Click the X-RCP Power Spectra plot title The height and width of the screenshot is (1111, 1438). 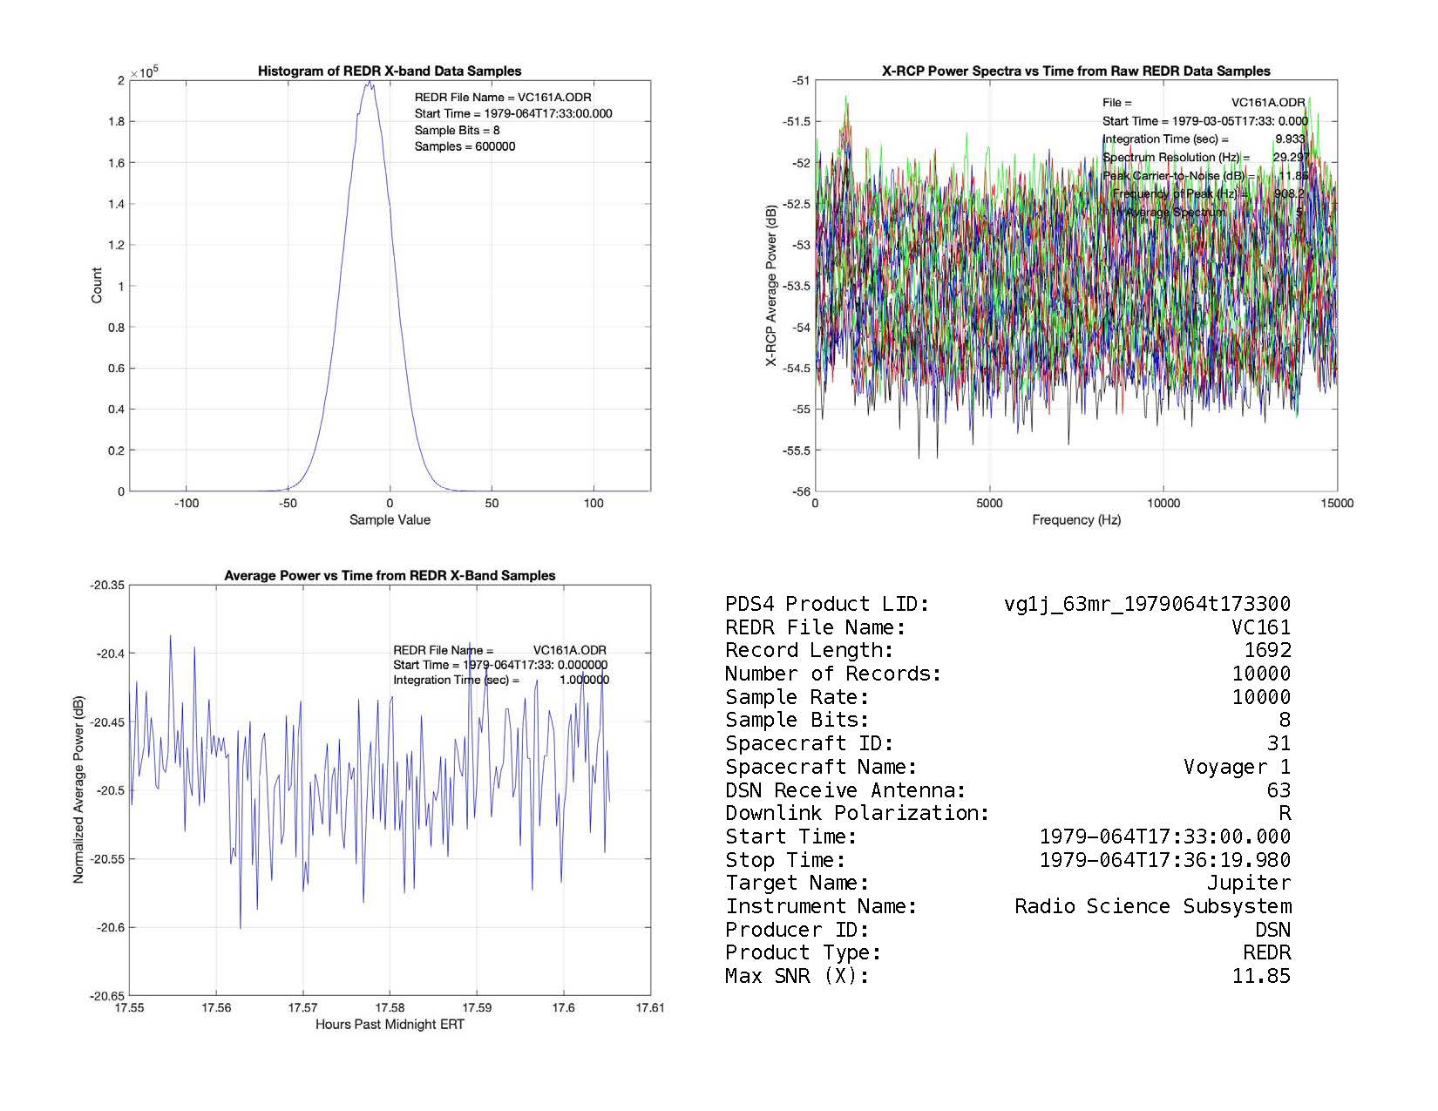coord(1076,71)
